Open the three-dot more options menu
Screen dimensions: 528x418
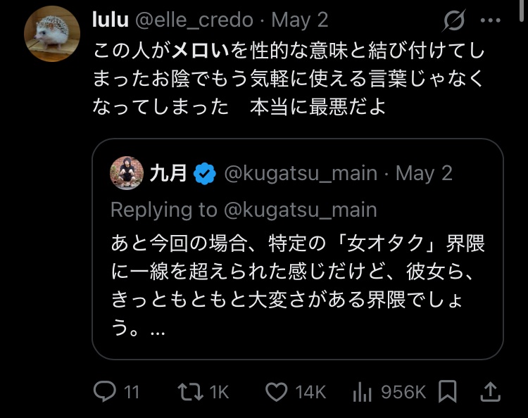tap(490, 20)
